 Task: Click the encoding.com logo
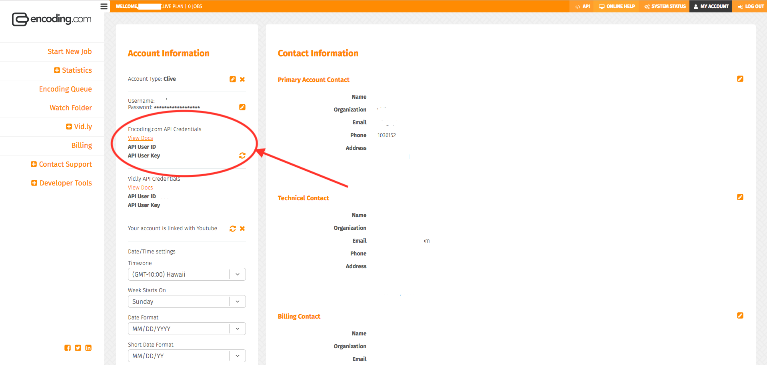(52, 19)
